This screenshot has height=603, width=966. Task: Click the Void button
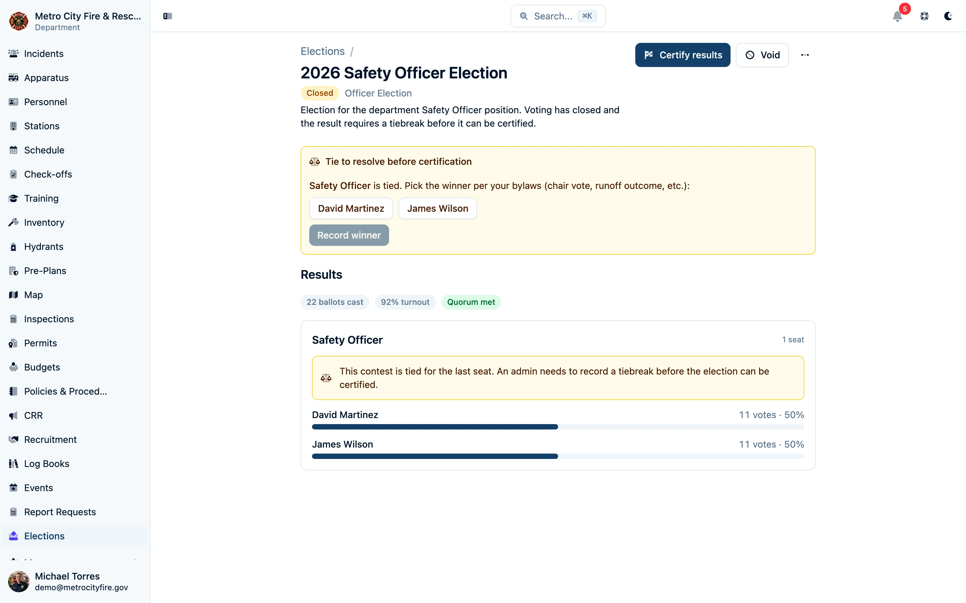pyautogui.click(x=762, y=55)
